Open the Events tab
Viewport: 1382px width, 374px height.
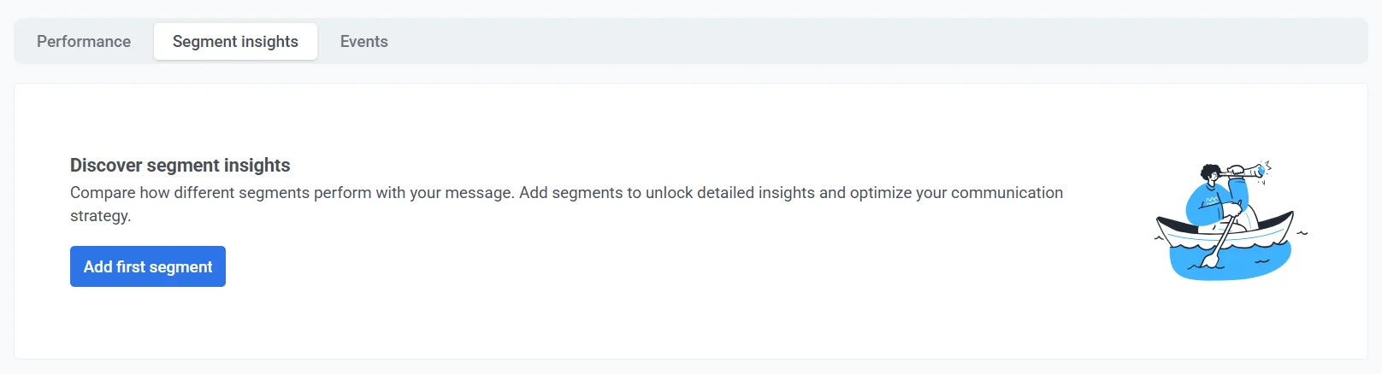click(x=363, y=42)
